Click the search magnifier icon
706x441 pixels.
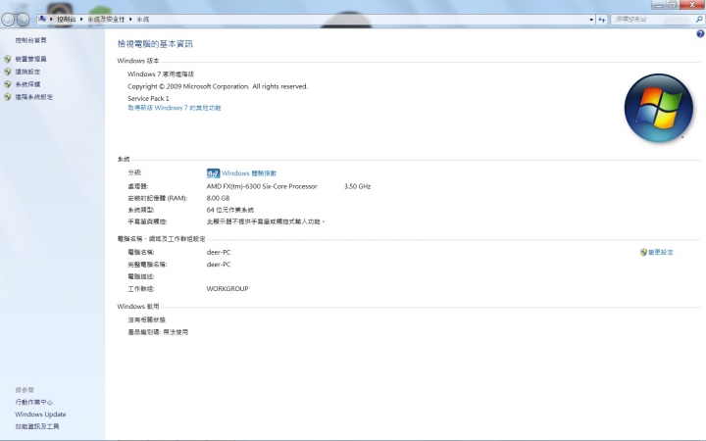pyautogui.click(x=699, y=20)
